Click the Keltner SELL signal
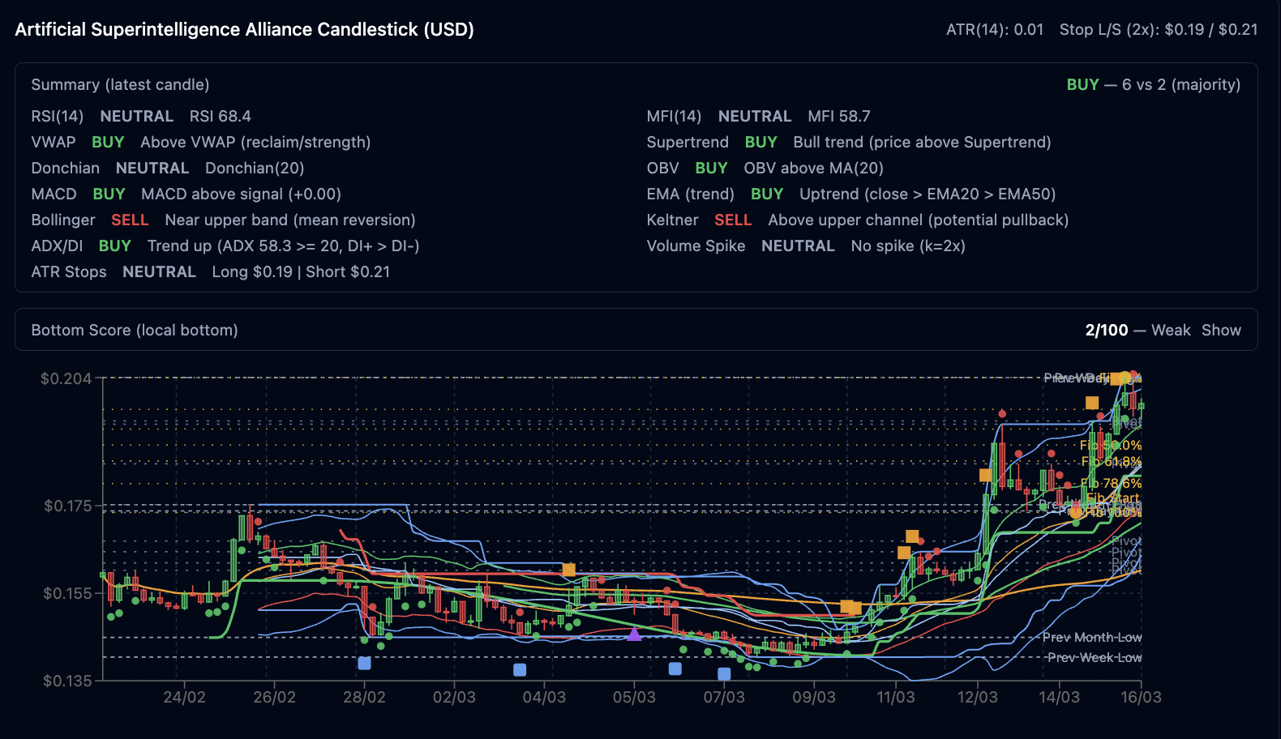 (732, 220)
